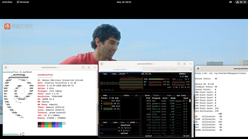Image resolution: width=248 pixels, height=139 pixels.
Task: Toggle auto scaling in btop net box
Action: pyautogui.click(x=115, y=122)
